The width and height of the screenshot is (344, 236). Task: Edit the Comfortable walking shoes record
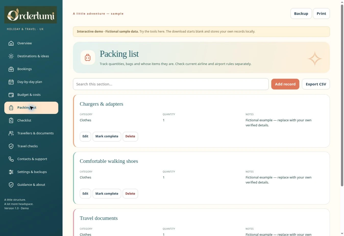click(85, 194)
